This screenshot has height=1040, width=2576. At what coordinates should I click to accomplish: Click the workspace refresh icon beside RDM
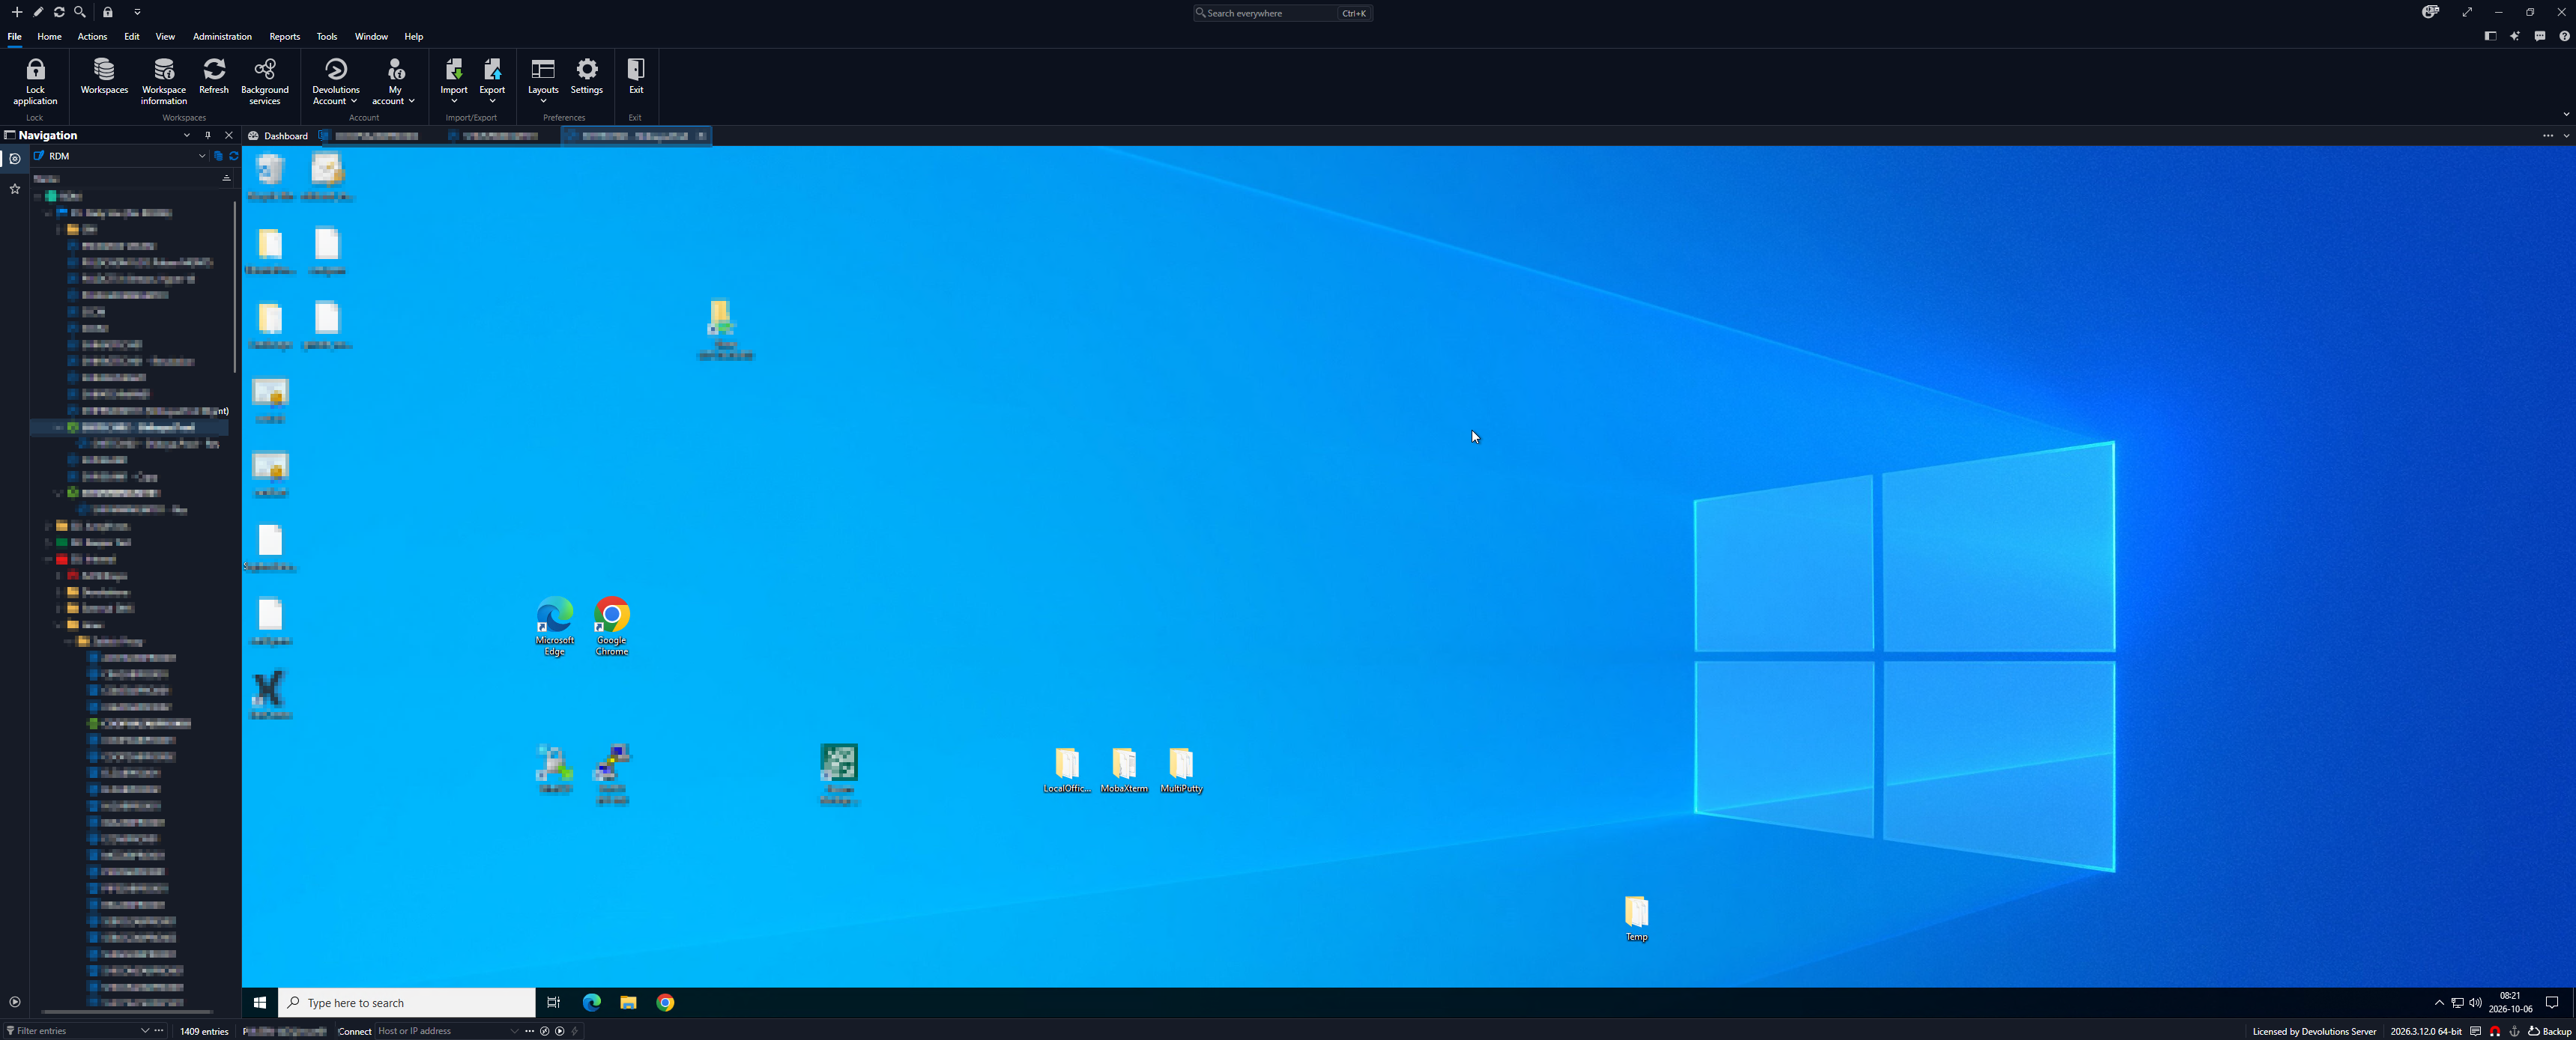(234, 156)
